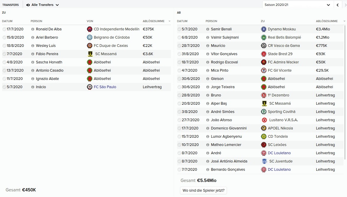Screen dimensions: 347x197
Task: Click info icon next to Inácio
Action: coord(33,87)
